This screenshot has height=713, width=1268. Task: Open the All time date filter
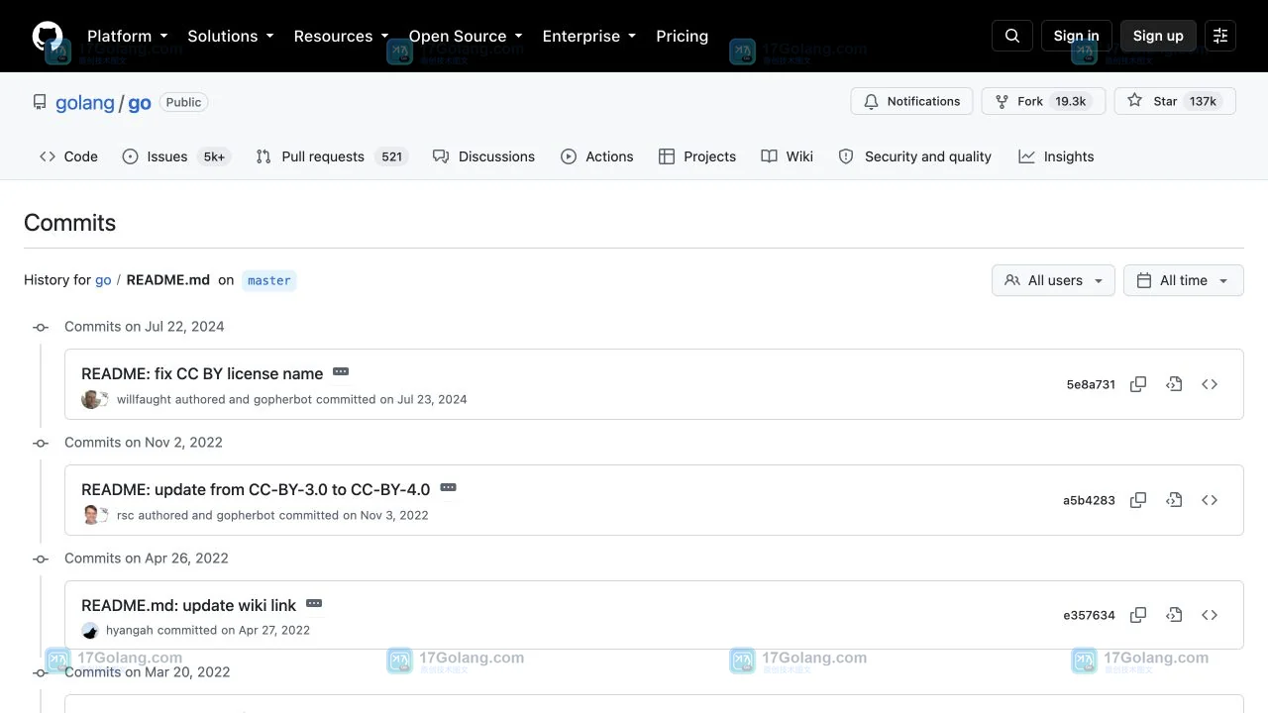click(x=1183, y=280)
